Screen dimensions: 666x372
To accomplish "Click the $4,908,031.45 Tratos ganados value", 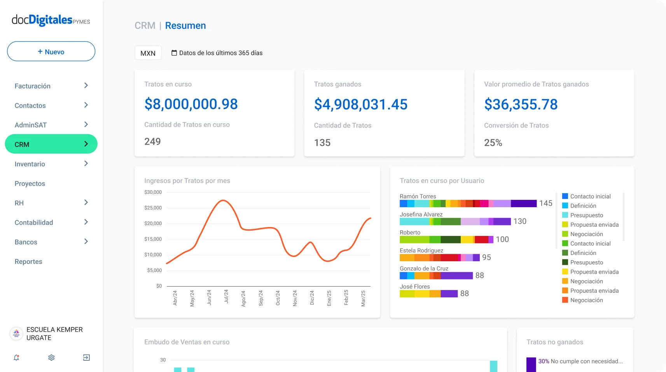I will click(361, 104).
